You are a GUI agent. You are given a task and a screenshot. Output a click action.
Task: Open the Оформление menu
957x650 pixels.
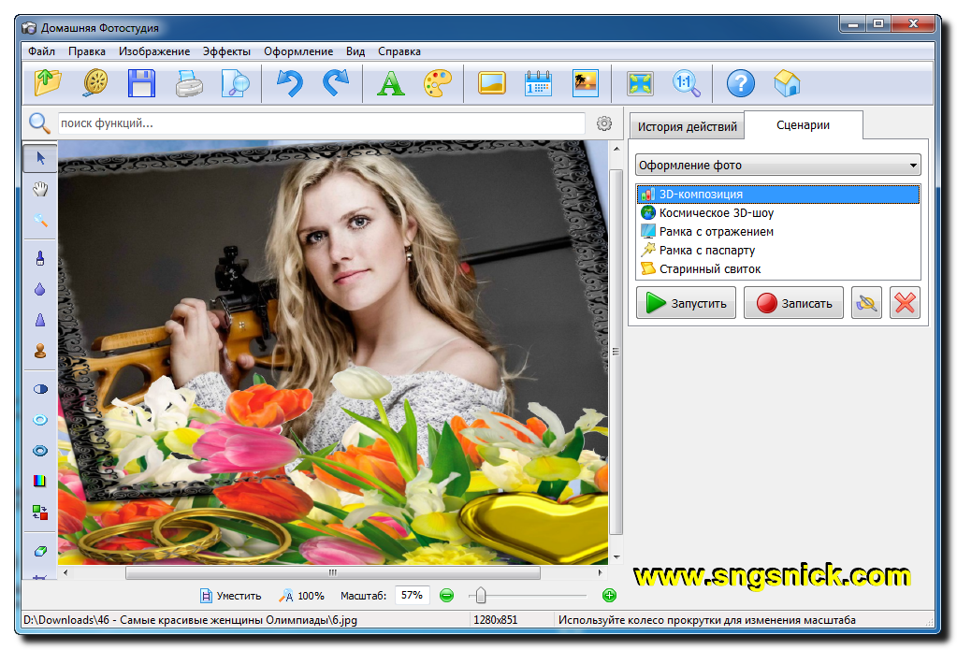click(x=298, y=51)
